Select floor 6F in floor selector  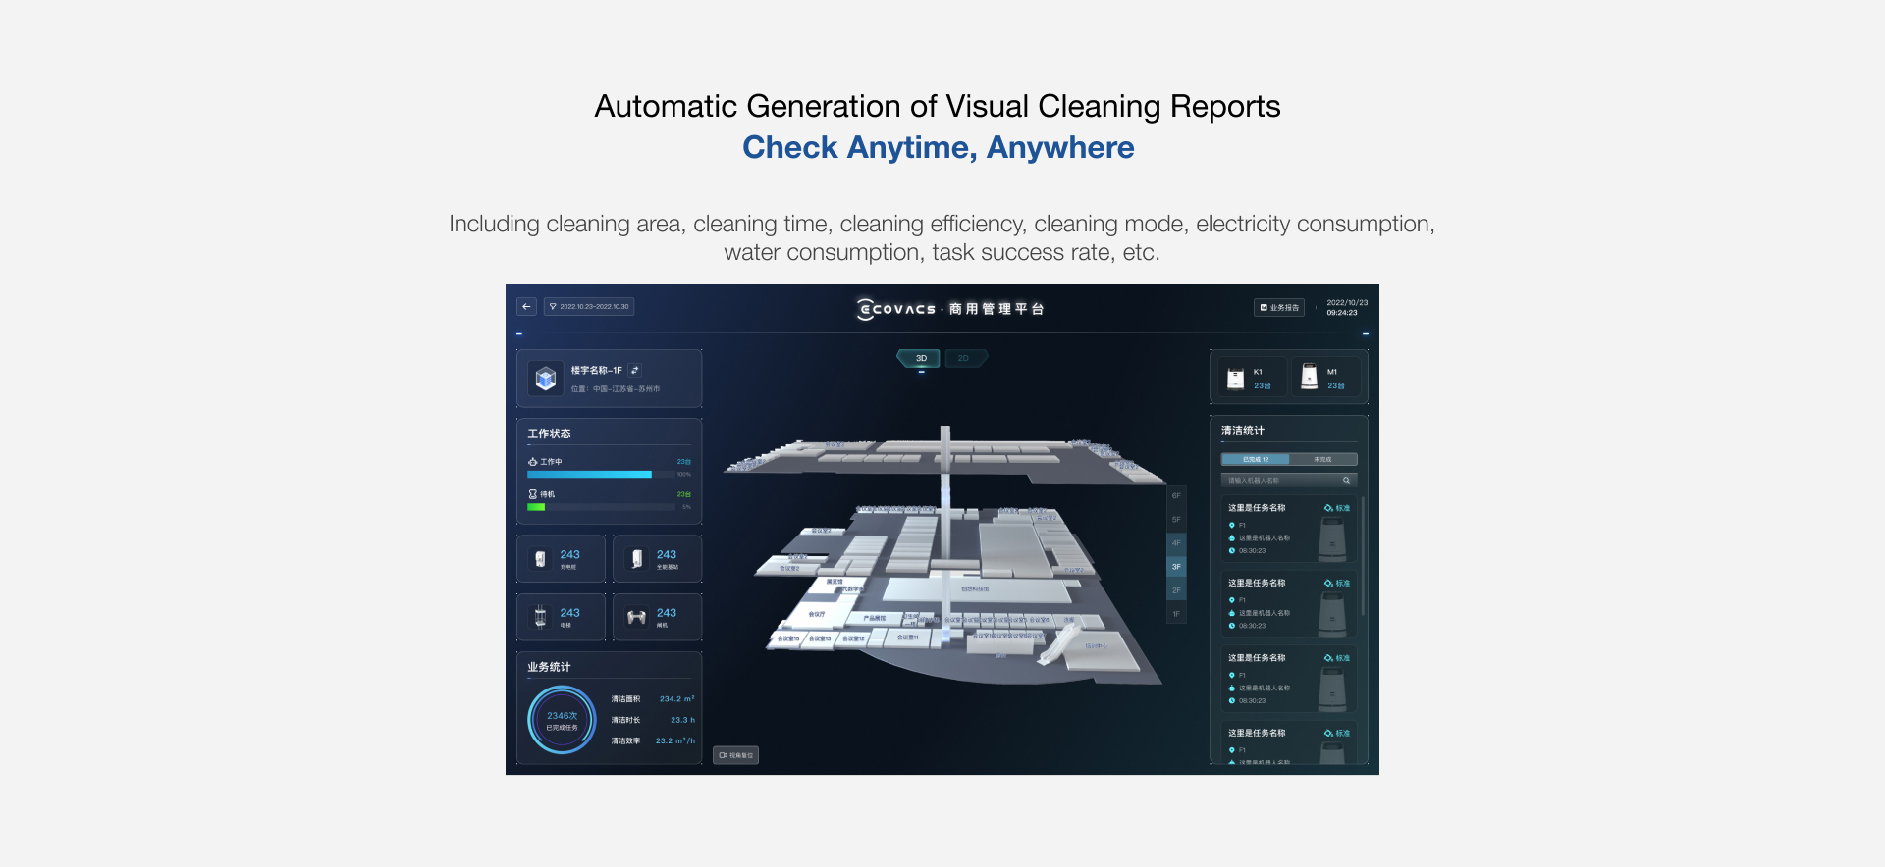tap(1176, 496)
